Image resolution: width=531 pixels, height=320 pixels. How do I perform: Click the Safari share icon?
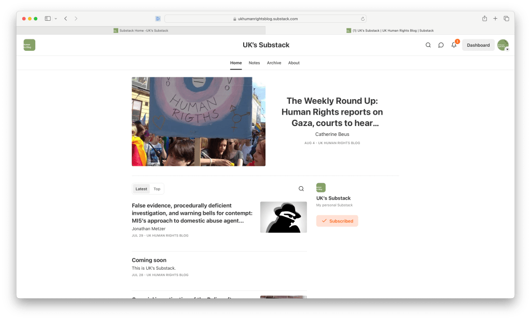(x=485, y=19)
